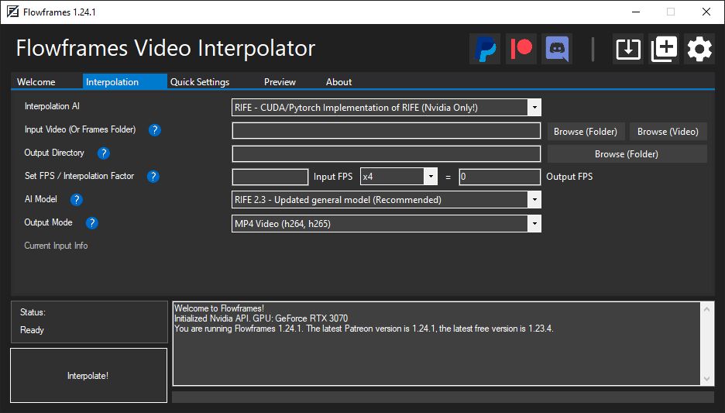Open the PayPal donation icon

(485, 49)
